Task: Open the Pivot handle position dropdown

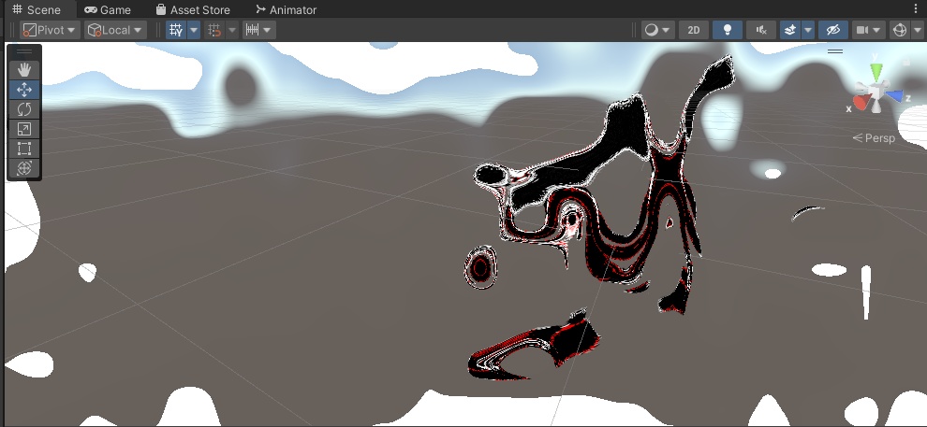Action: click(50, 30)
